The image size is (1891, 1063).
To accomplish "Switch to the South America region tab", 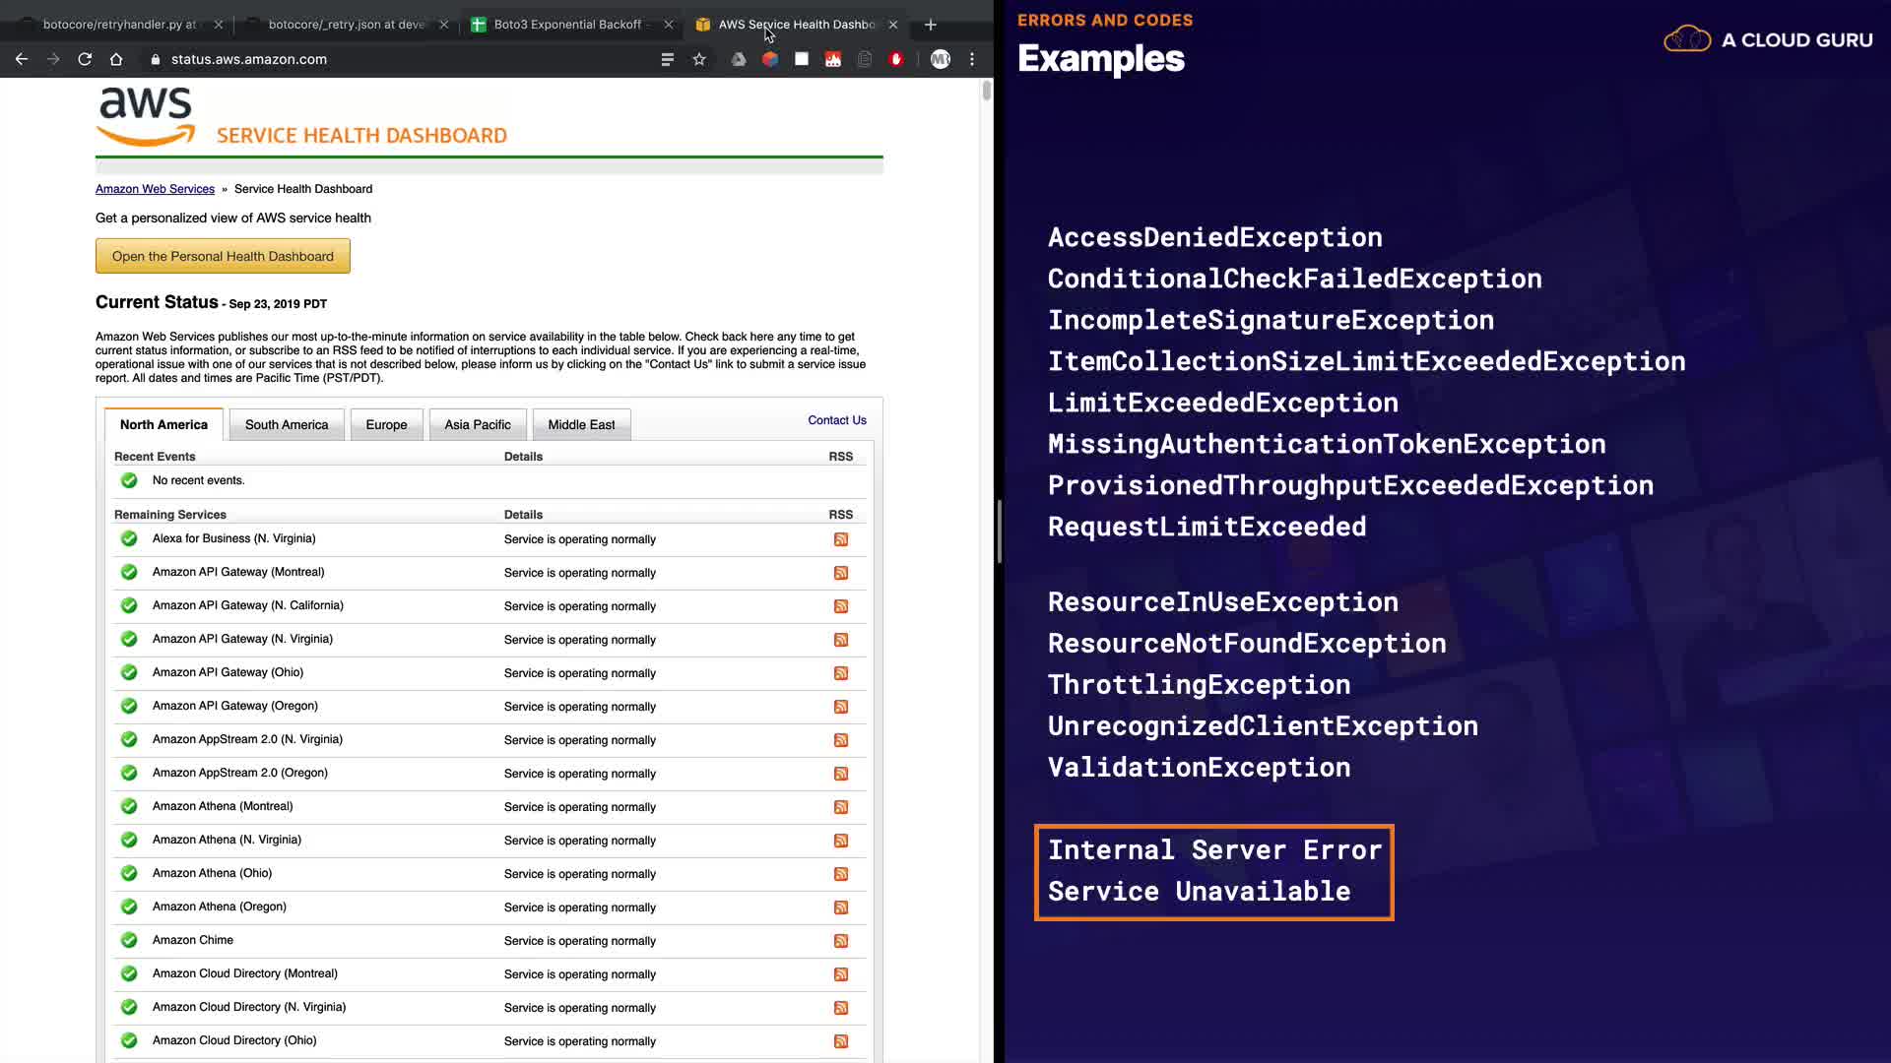I will (287, 425).
